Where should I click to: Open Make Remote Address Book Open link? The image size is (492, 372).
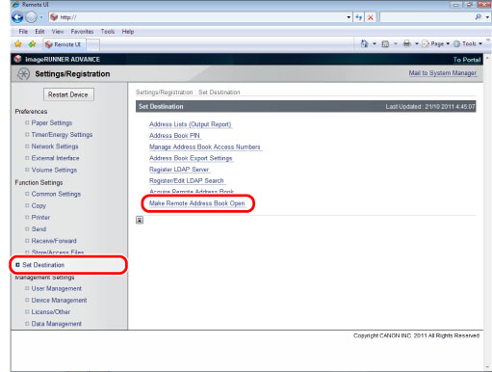coord(197,203)
